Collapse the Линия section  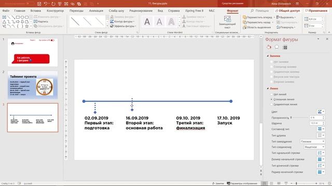[x=268, y=88]
